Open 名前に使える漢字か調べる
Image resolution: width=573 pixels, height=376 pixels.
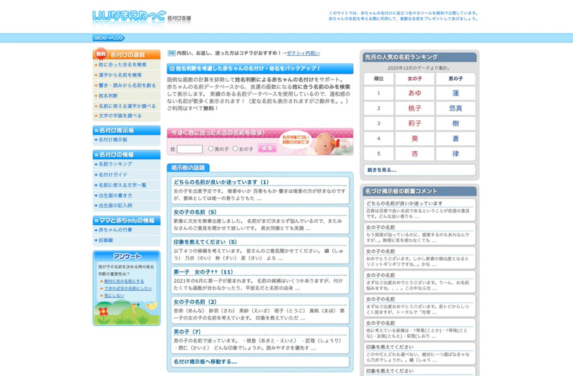[127, 106]
